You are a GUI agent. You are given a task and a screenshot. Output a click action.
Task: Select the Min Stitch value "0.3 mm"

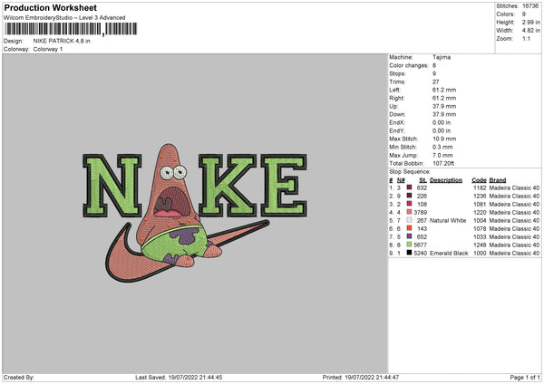442,147
